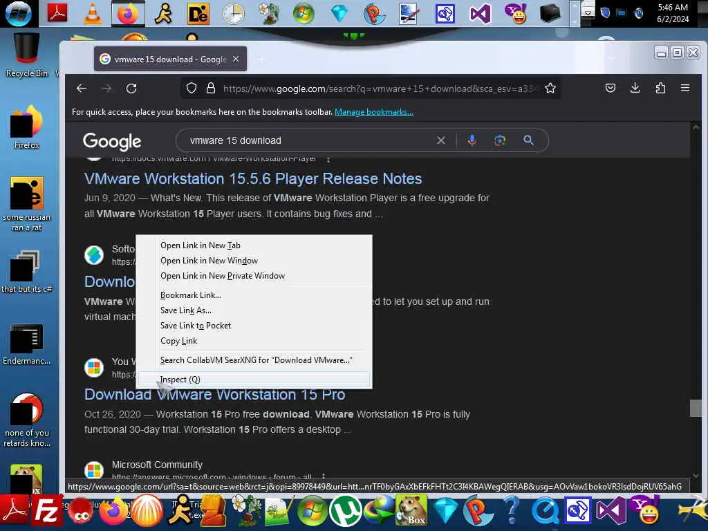Open the AIM running man icon in top taskbar

(x=163, y=13)
